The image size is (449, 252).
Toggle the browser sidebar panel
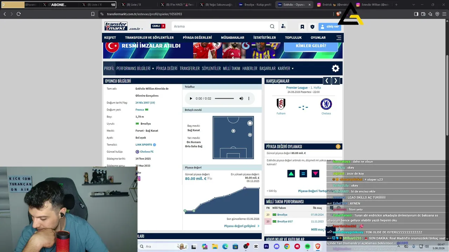pos(416,14)
